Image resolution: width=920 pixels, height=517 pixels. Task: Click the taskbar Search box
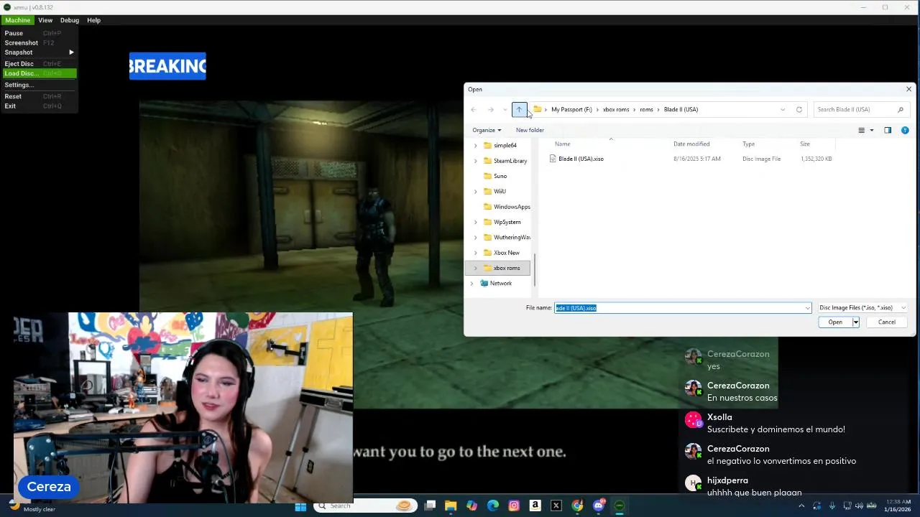366,506
